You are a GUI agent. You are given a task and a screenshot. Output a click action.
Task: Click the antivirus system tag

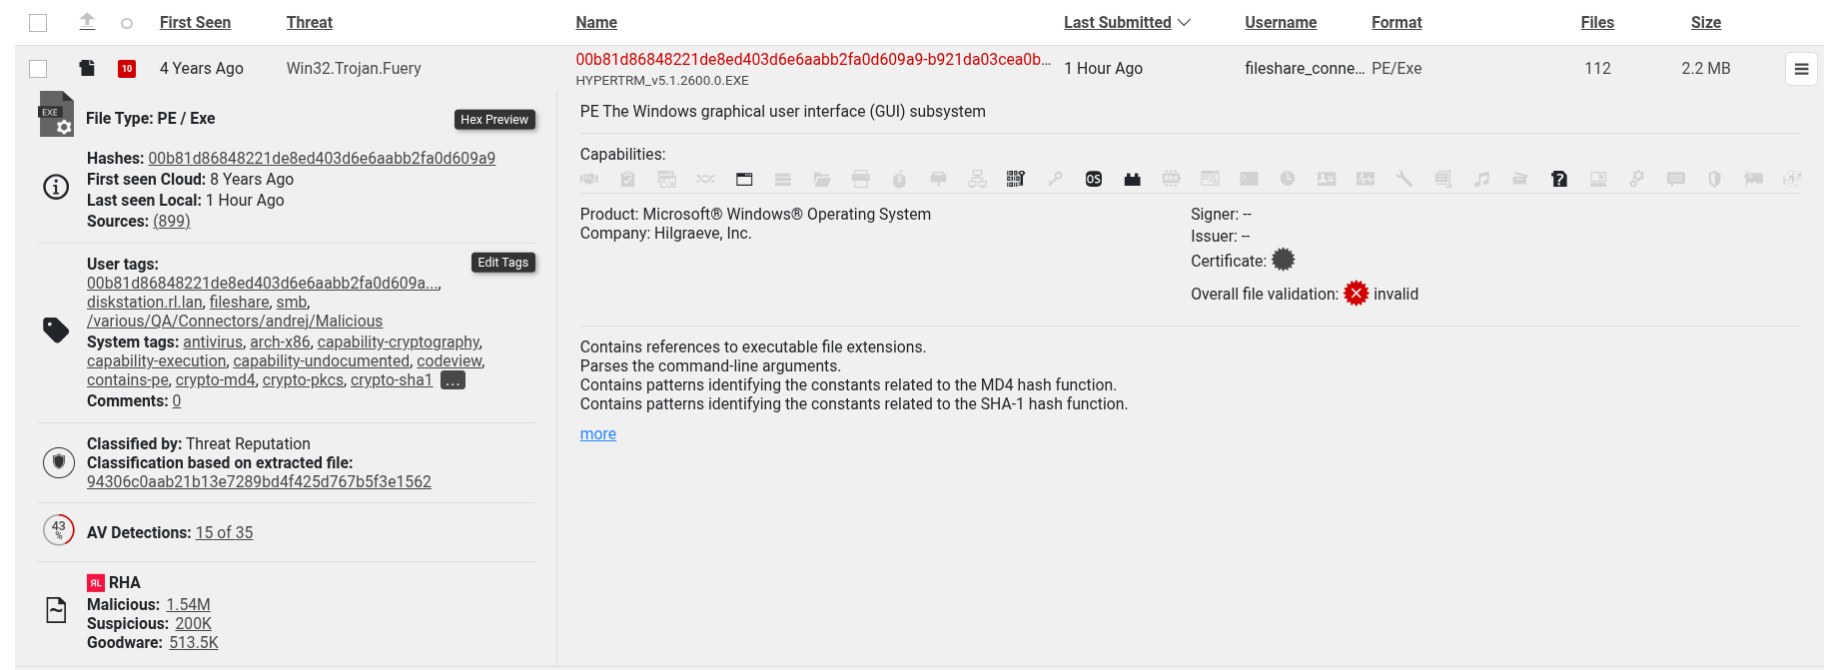pos(213,341)
